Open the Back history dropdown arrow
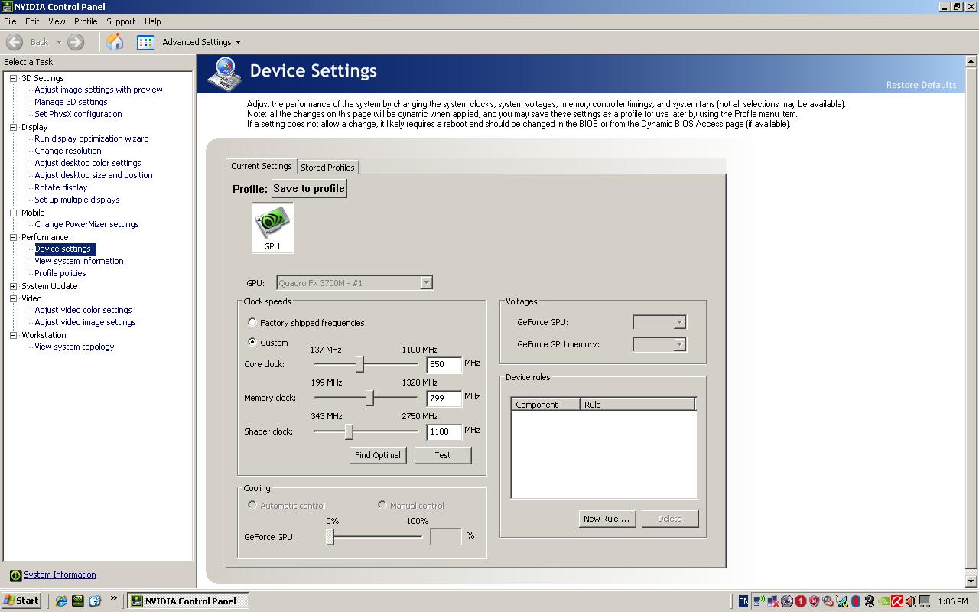Screen dimensions: 979x612 (x=59, y=43)
